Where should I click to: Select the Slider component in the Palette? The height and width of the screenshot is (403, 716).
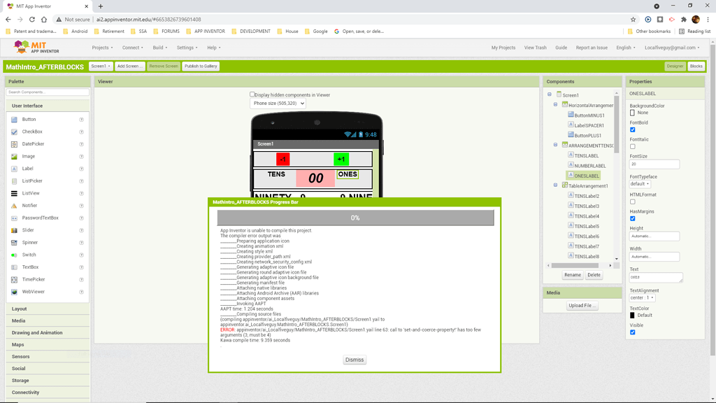tap(28, 229)
